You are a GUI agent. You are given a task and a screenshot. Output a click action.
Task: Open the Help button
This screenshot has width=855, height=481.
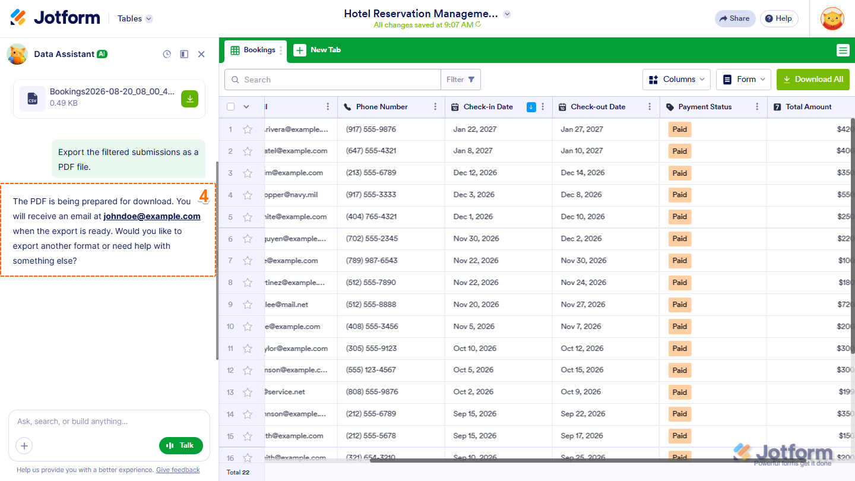[779, 18]
